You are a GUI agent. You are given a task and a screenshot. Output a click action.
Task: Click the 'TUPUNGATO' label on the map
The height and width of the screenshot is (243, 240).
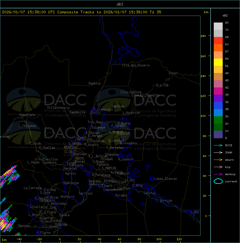47,201
